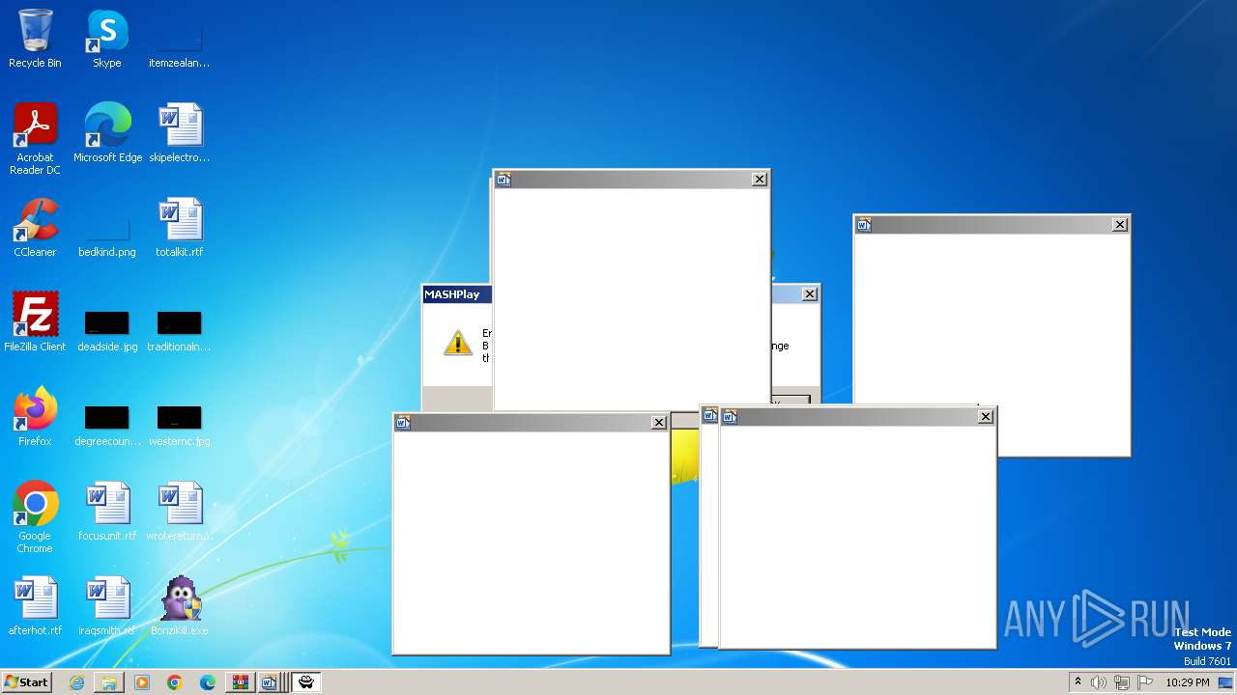Close the right-side blank window
Screen dimensions: 1237x695
coord(1119,225)
